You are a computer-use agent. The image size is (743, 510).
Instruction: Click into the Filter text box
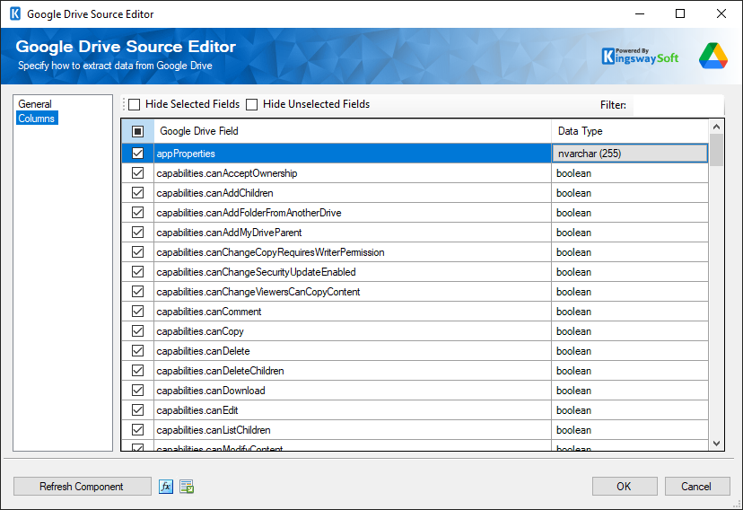[x=678, y=105]
